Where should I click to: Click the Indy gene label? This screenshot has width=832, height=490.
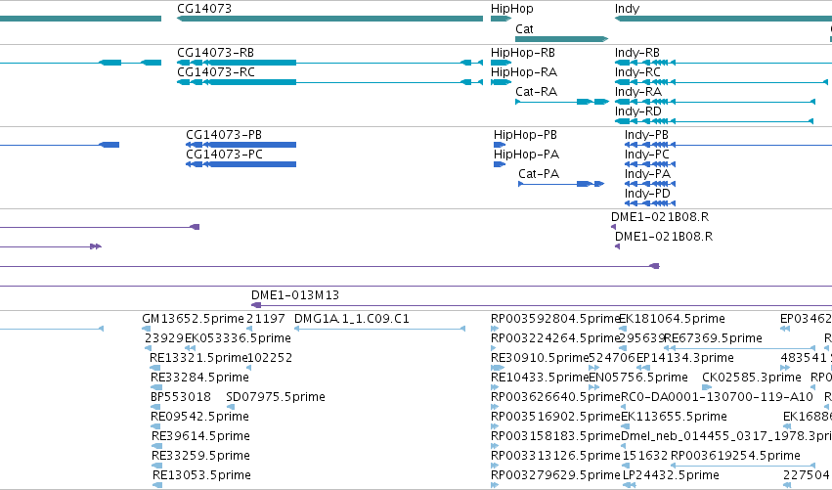click(628, 9)
